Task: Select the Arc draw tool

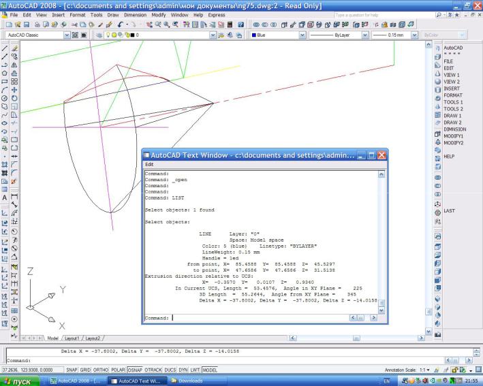Action: click(x=4, y=90)
